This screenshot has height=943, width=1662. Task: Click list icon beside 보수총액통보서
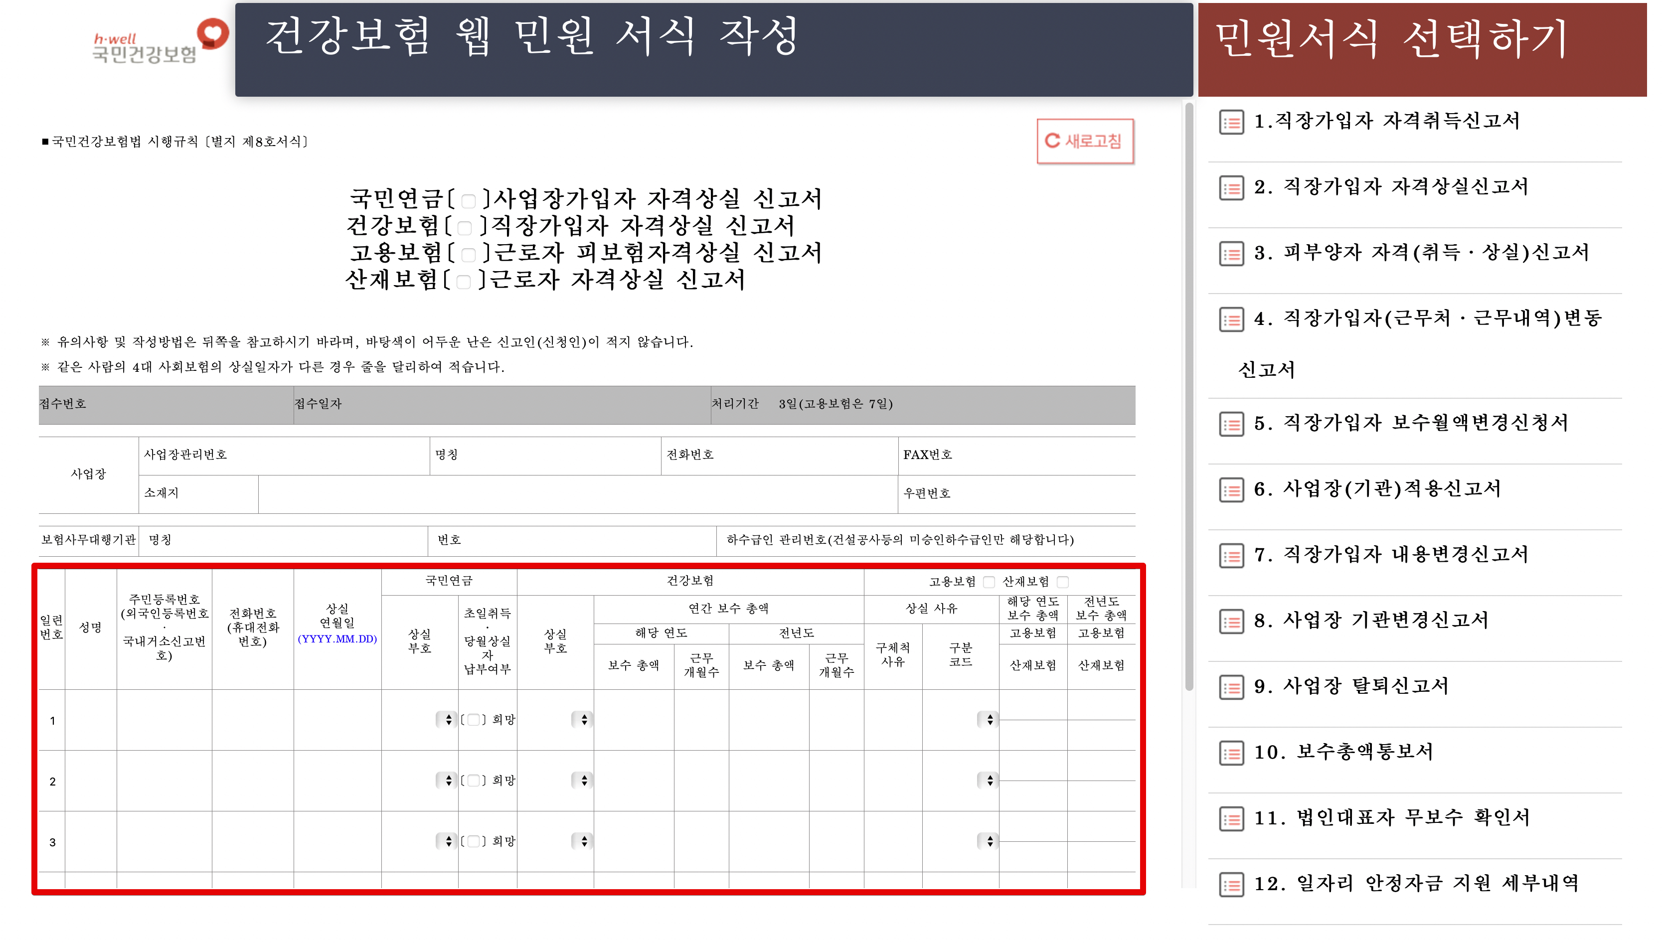pyautogui.click(x=1231, y=753)
